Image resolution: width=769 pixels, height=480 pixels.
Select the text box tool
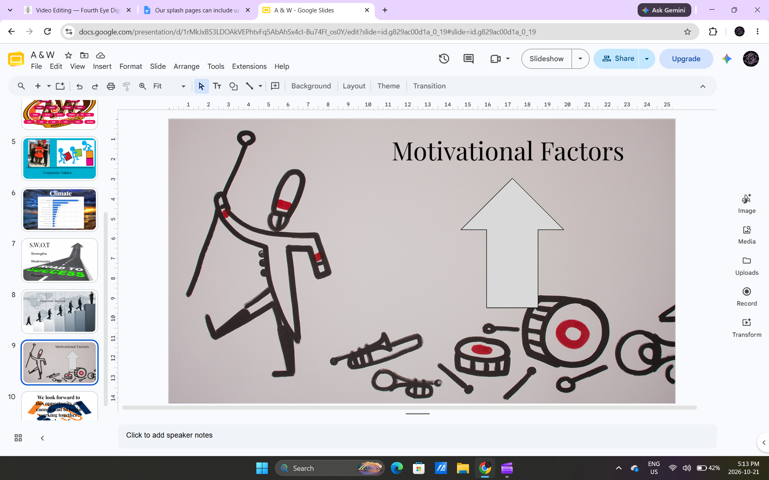point(217,86)
